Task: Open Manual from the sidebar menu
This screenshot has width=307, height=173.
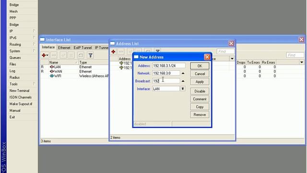Action: (15, 111)
